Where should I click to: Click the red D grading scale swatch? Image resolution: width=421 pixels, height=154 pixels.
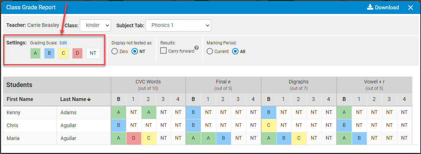click(x=77, y=53)
